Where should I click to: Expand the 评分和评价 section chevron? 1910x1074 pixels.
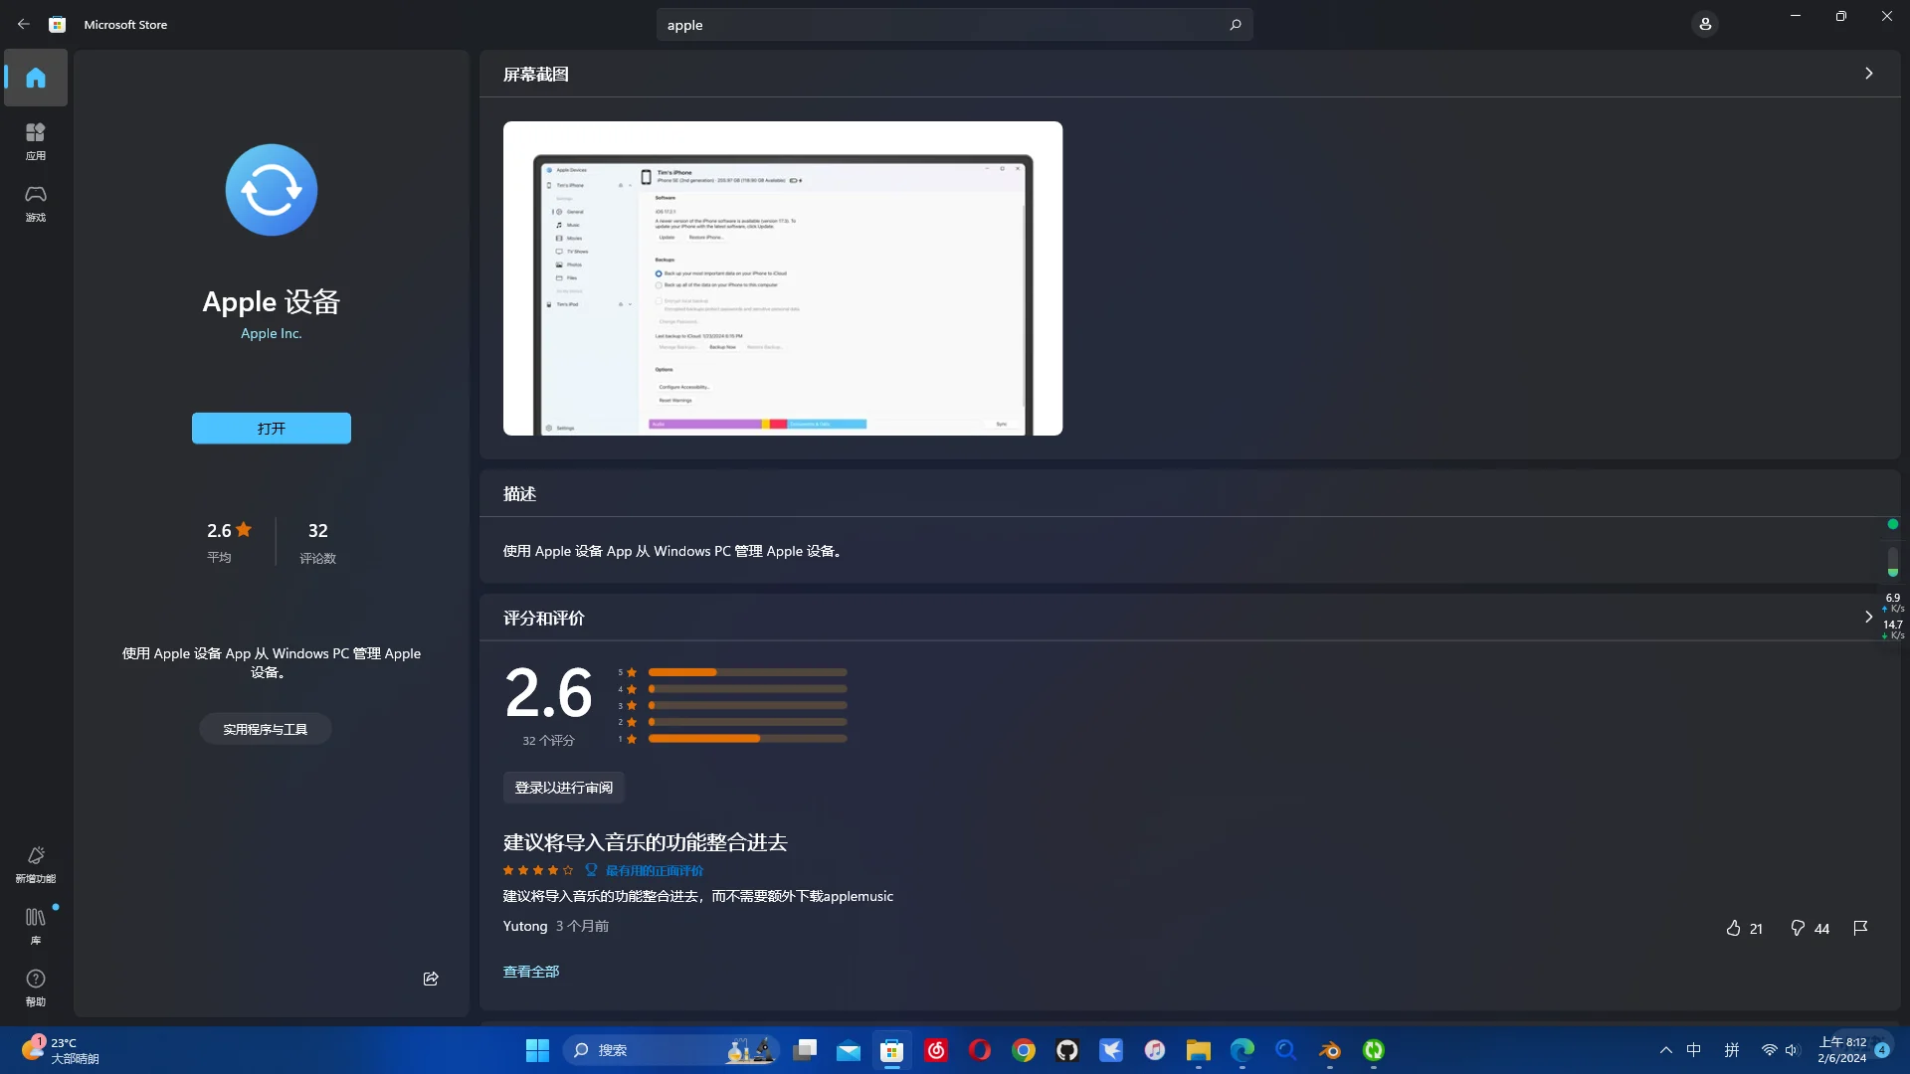coord(1868,617)
